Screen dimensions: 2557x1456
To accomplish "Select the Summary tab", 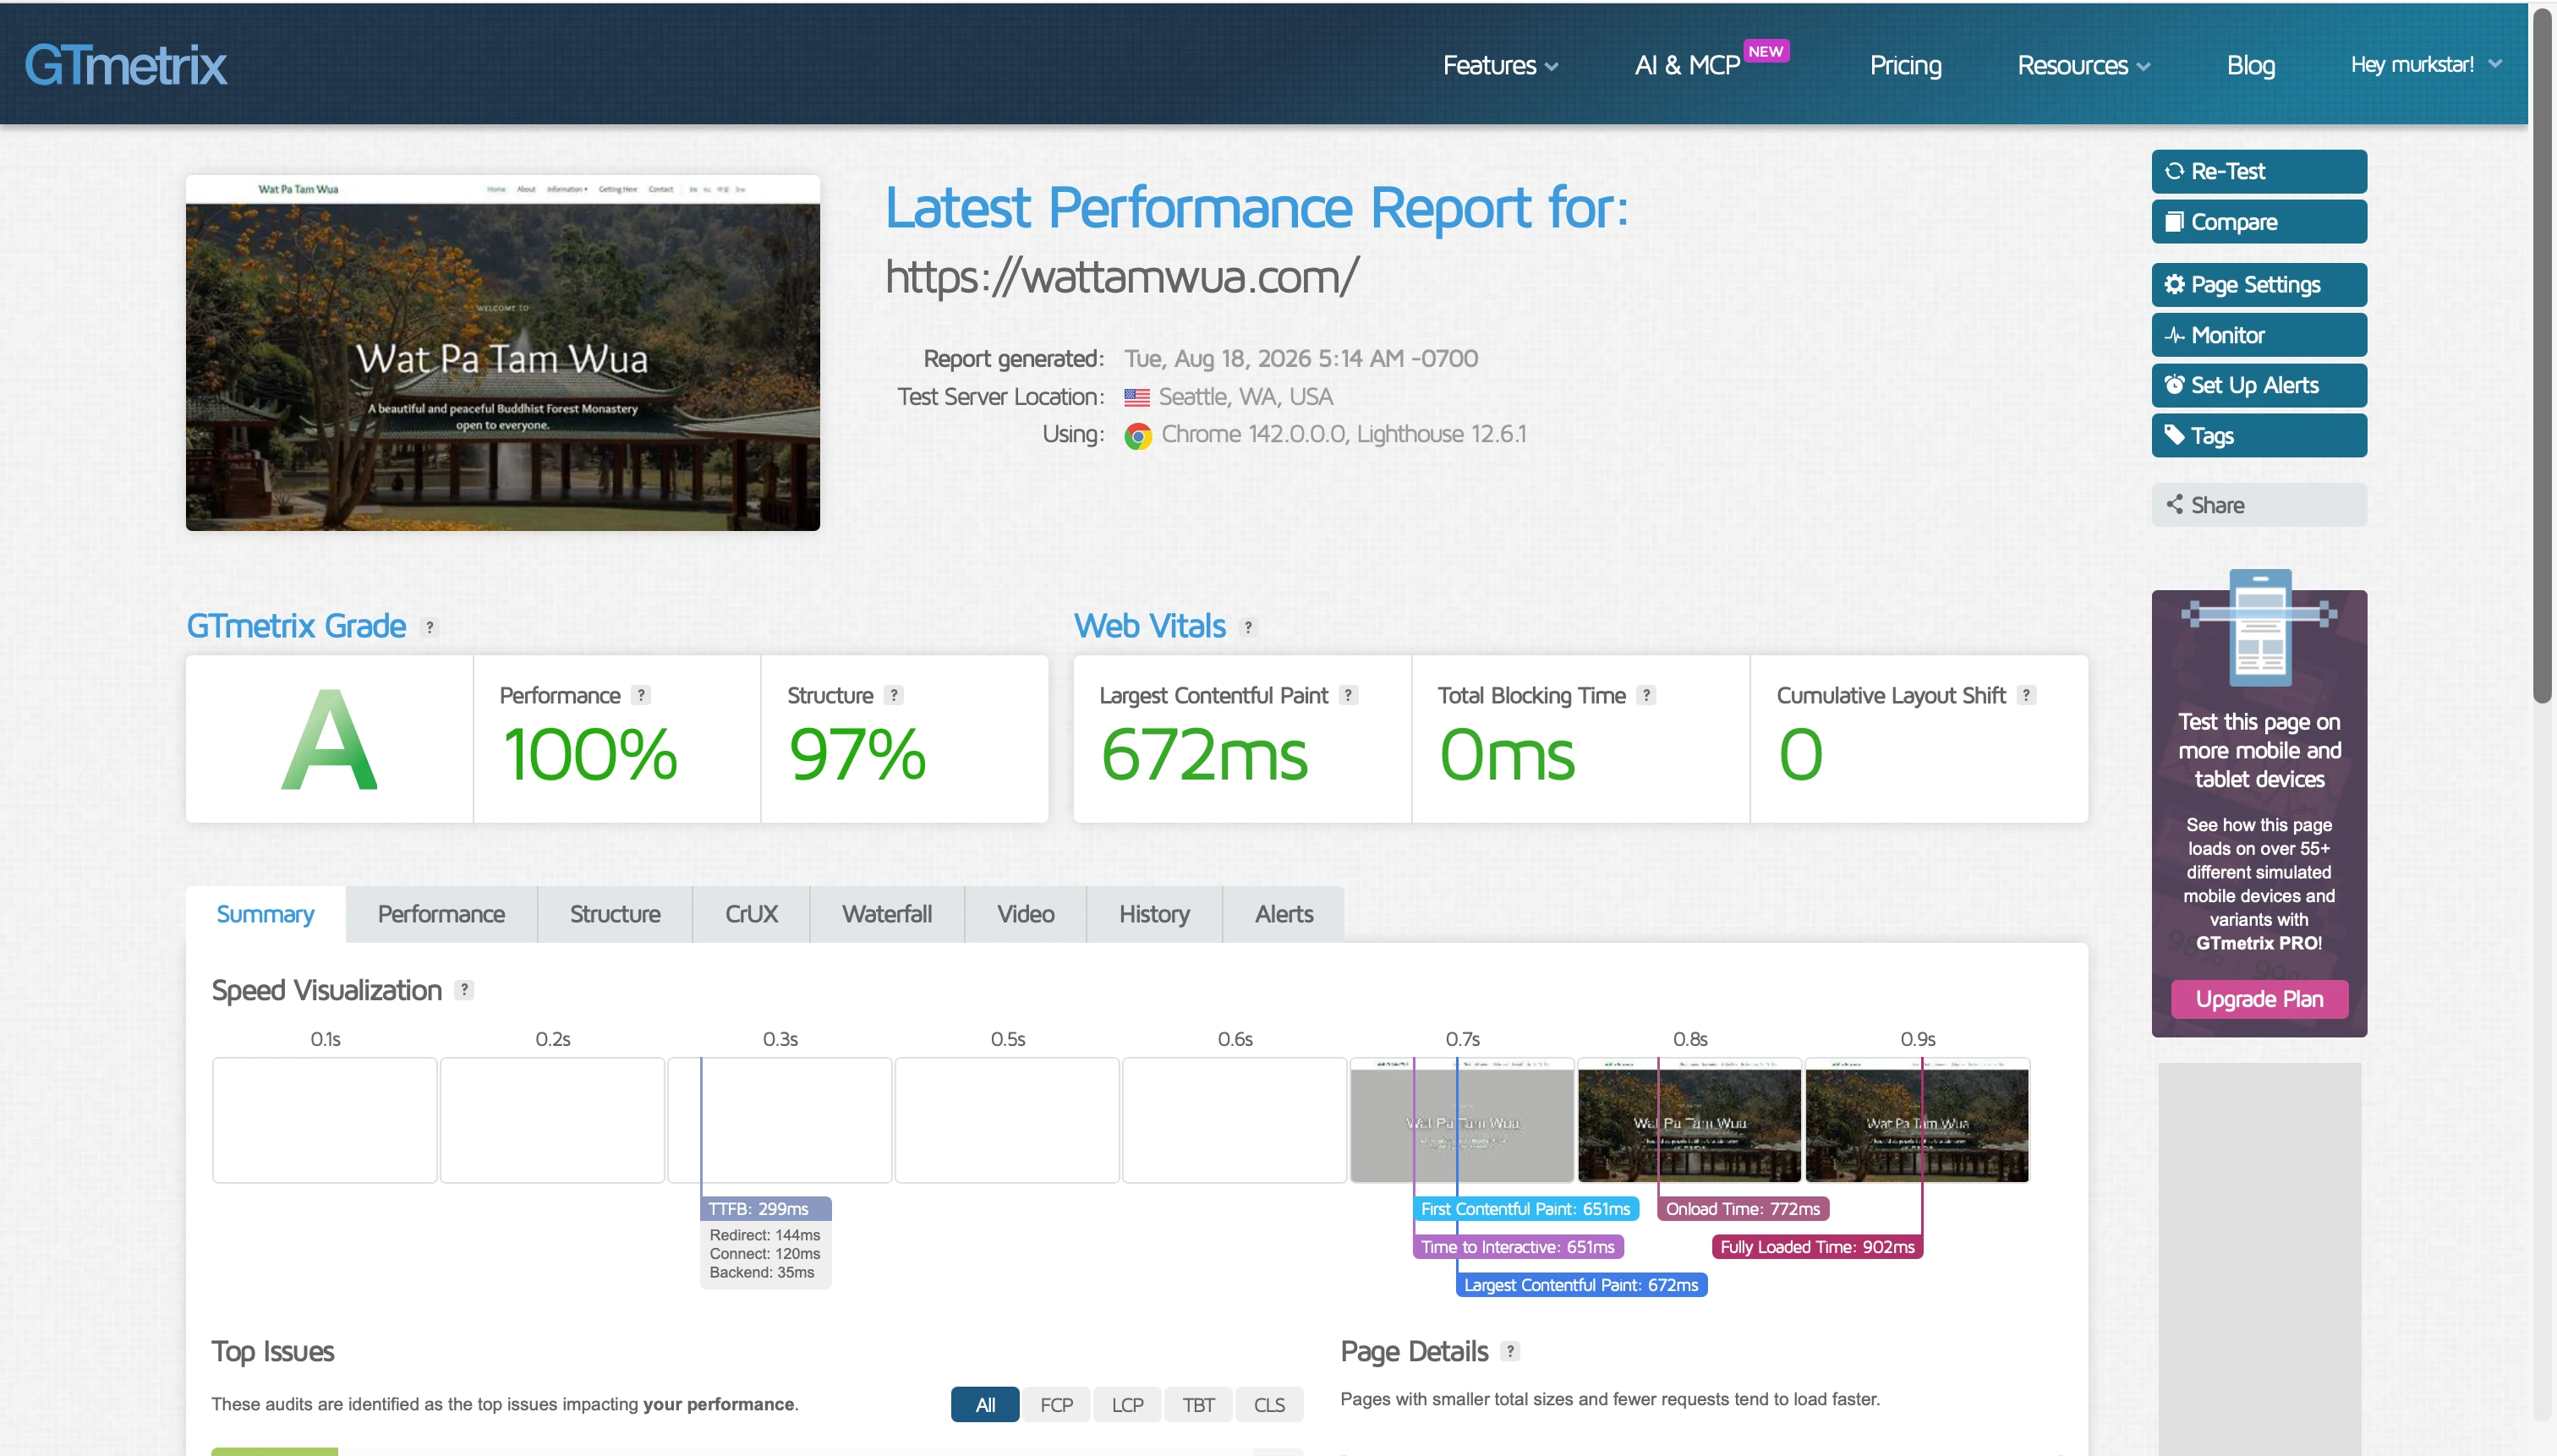I will (265, 914).
